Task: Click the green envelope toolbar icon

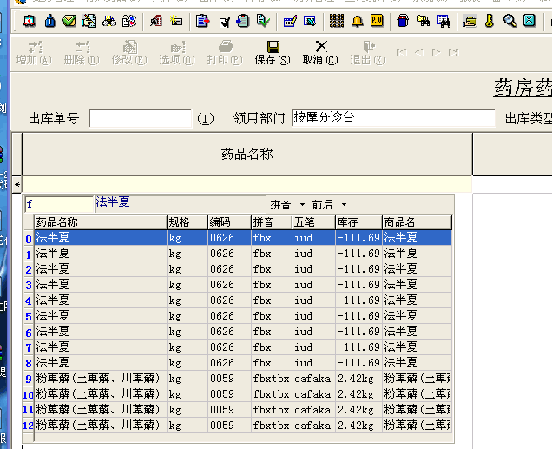Action: coord(69,20)
